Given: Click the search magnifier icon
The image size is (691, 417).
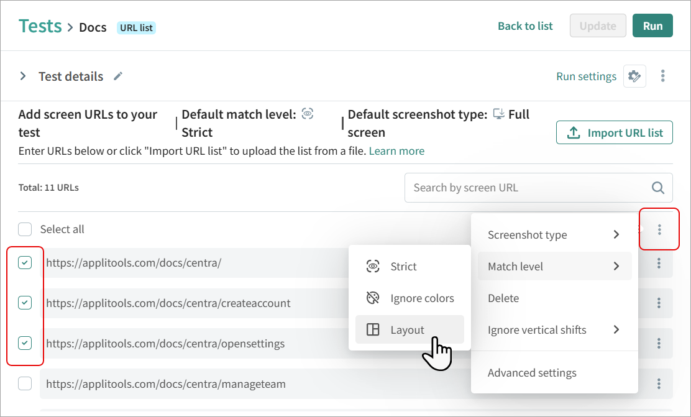Looking at the screenshot, I should pos(657,188).
